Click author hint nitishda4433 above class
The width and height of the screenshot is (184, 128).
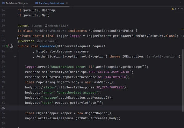[57, 26]
